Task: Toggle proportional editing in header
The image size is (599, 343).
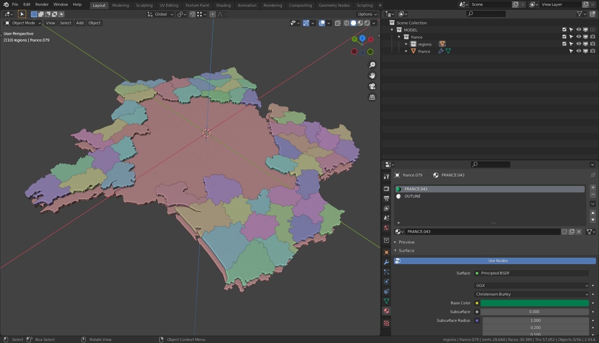Action: [x=213, y=14]
